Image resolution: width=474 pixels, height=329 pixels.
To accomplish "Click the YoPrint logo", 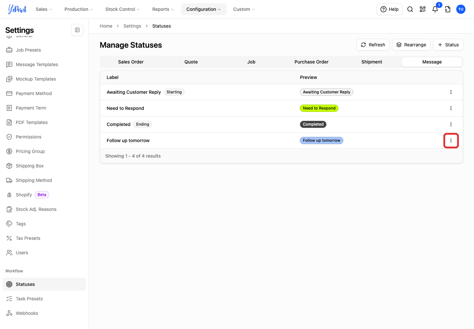I will click(17, 9).
